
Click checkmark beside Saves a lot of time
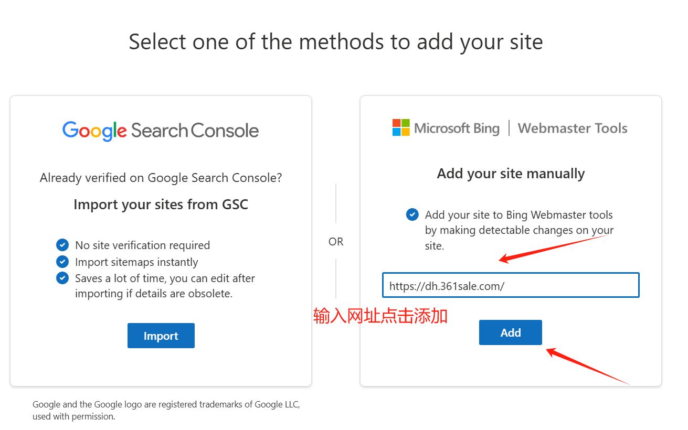coord(62,278)
